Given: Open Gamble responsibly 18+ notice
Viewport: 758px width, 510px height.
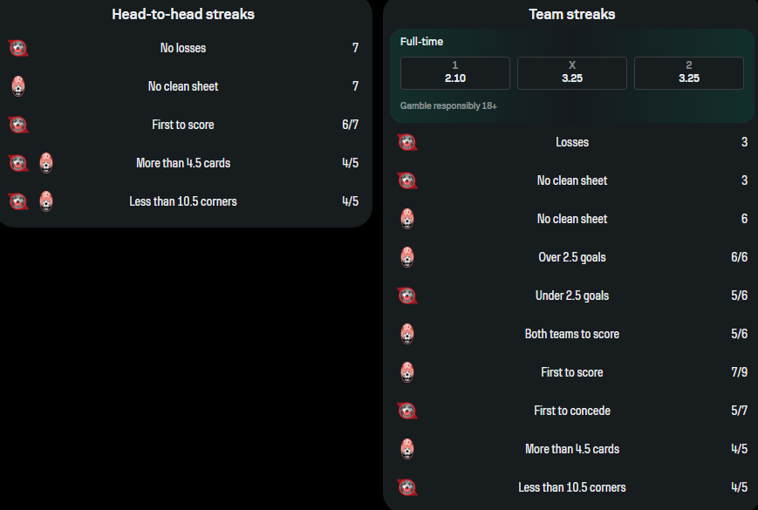Looking at the screenshot, I should [x=448, y=105].
